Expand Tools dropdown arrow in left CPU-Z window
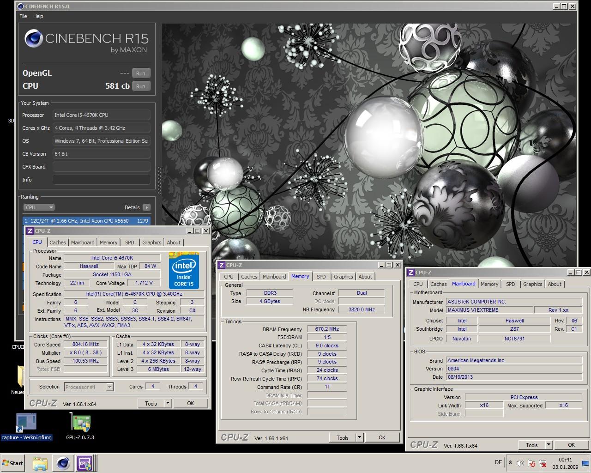Screen dimensions: 591x473 pyautogui.click(x=168, y=403)
